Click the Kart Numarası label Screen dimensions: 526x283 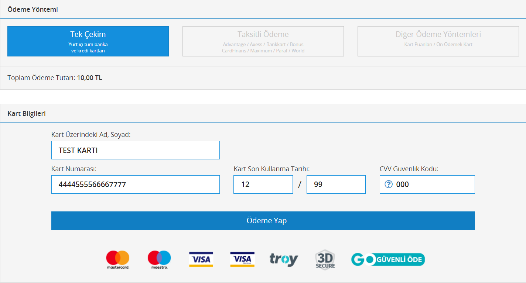point(74,169)
